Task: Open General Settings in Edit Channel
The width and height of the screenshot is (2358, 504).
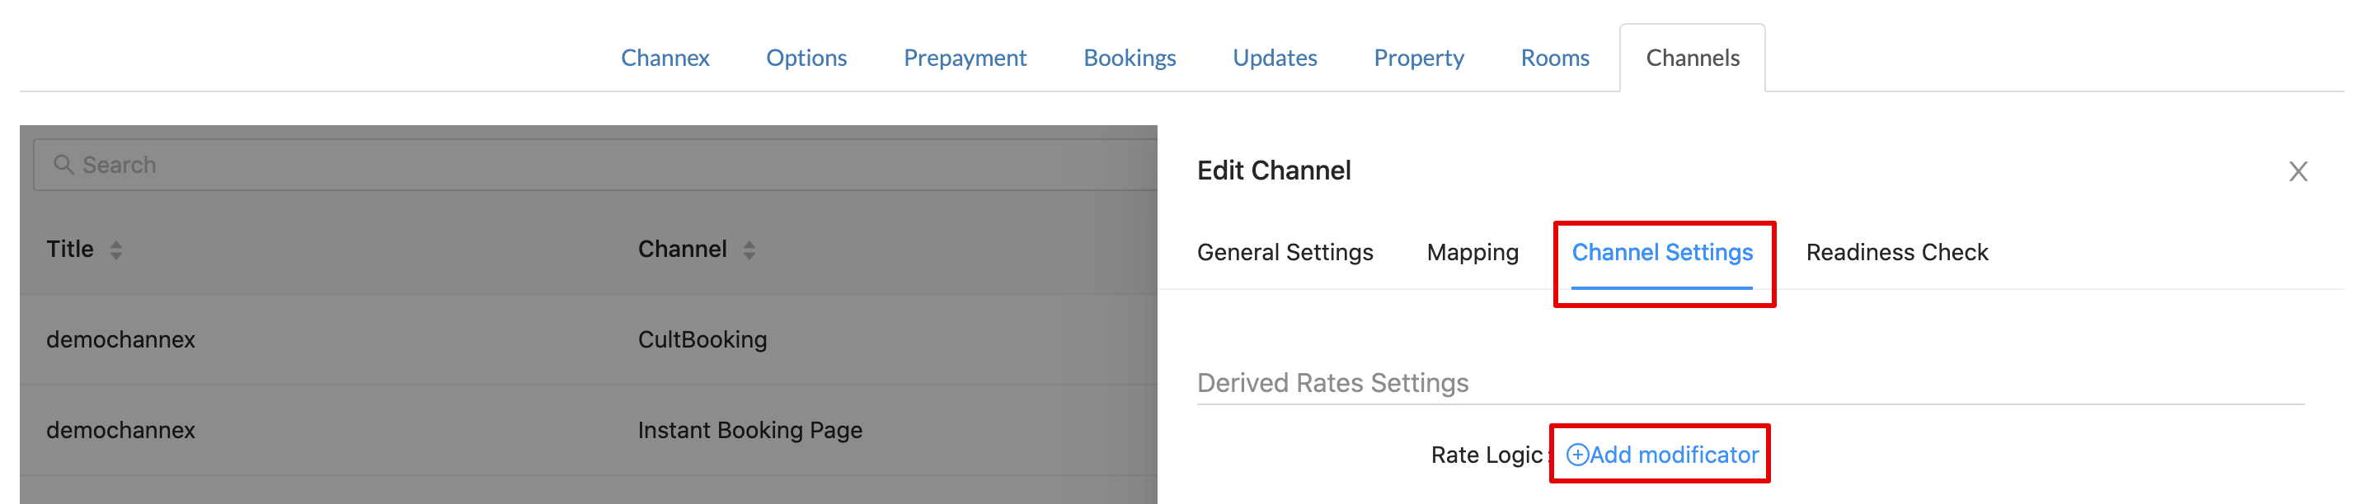Action: [1285, 253]
